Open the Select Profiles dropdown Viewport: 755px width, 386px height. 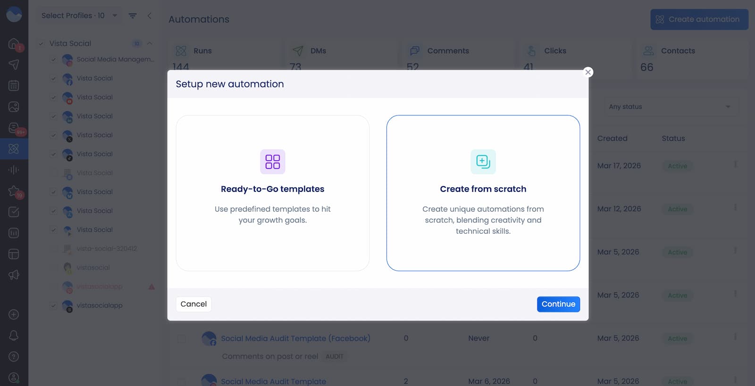(79, 16)
